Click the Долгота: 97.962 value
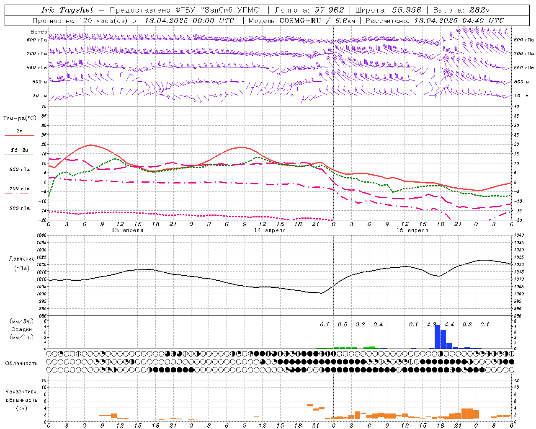This screenshot has height=429, width=536. tap(309, 10)
